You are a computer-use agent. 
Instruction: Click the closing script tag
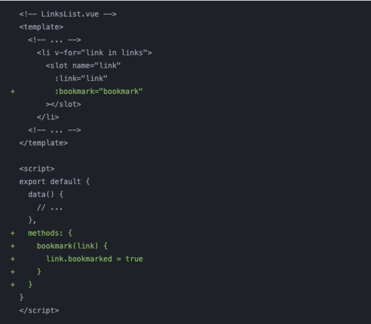point(39,310)
